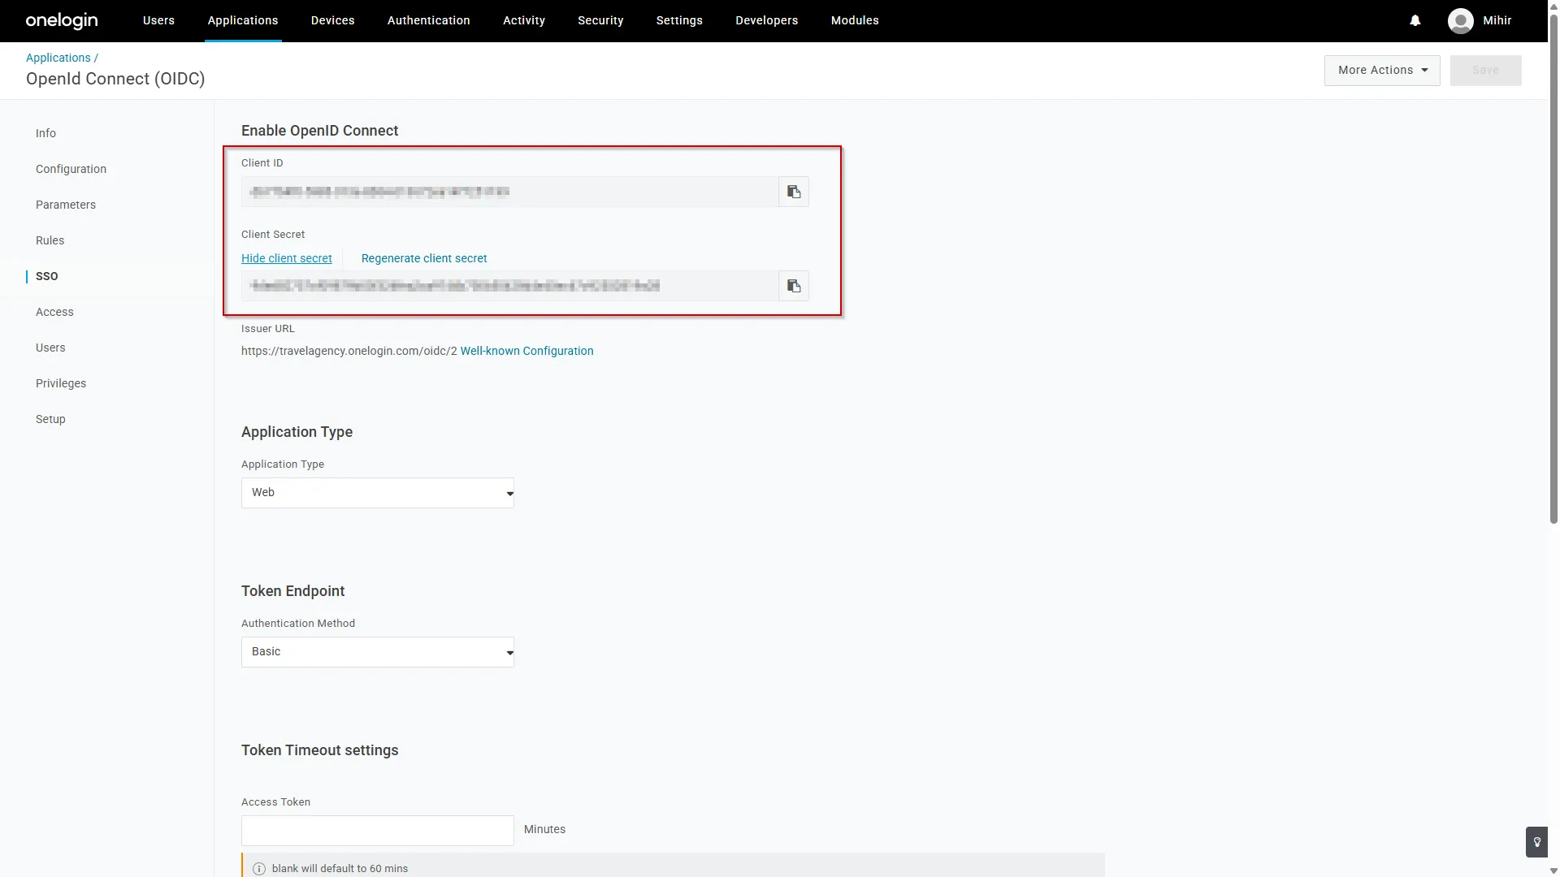Go to the Privileges sidebar tab
This screenshot has width=1560, height=877.
(61, 383)
